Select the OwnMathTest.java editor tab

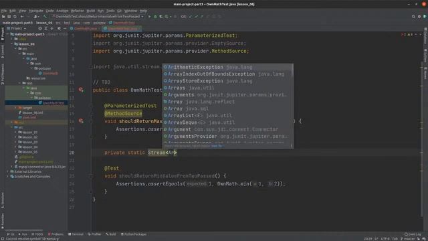(122, 28)
